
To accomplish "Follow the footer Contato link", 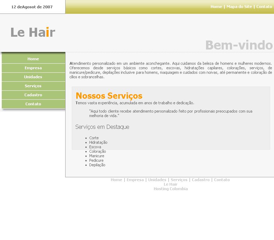I will point(222,180).
